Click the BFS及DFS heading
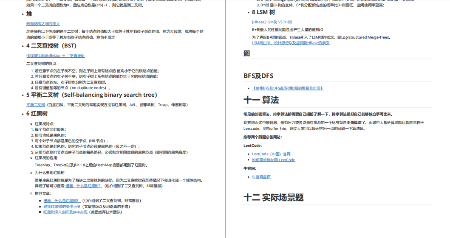Screen dimensions: 450x238 (x=258, y=76)
